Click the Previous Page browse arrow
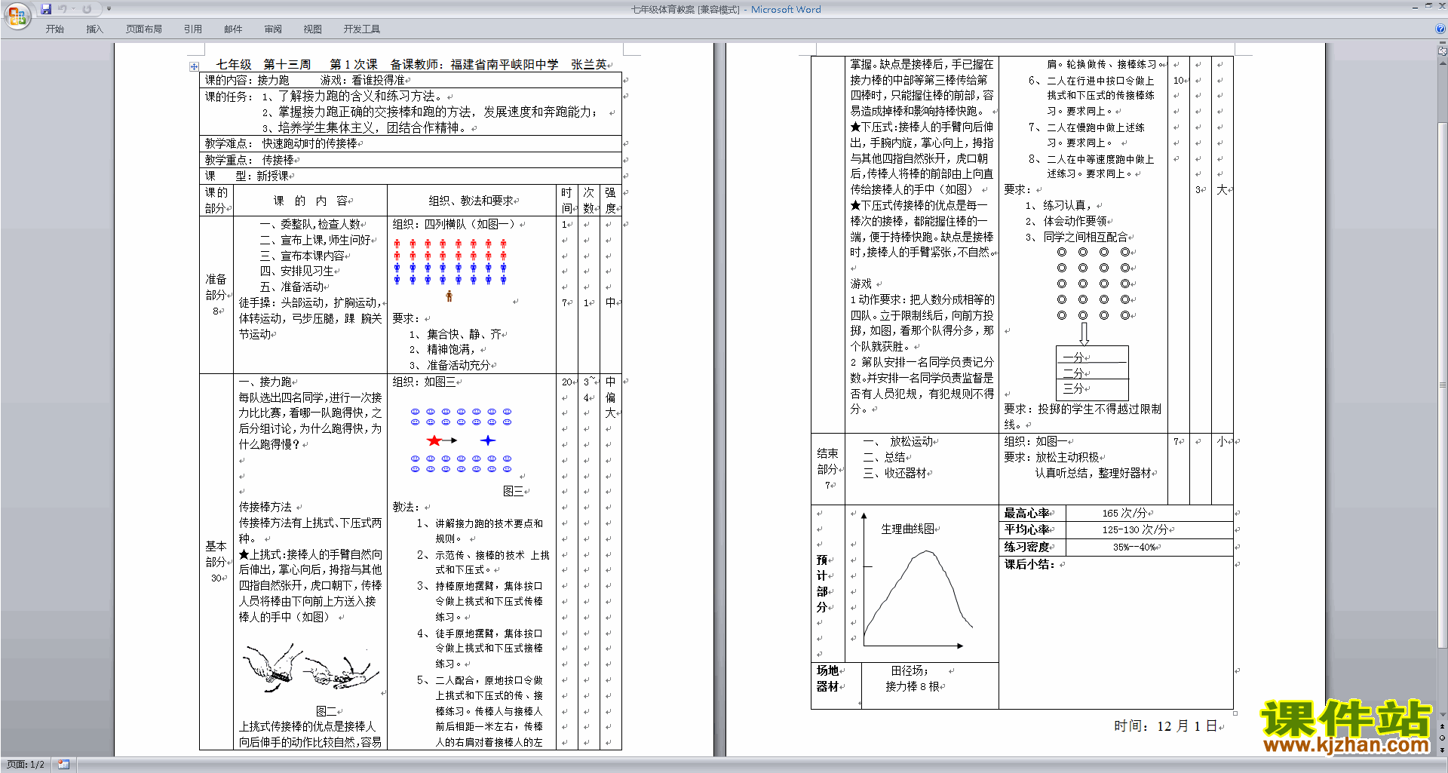The height and width of the screenshot is (773, 1448). (x=1443, y=727)
